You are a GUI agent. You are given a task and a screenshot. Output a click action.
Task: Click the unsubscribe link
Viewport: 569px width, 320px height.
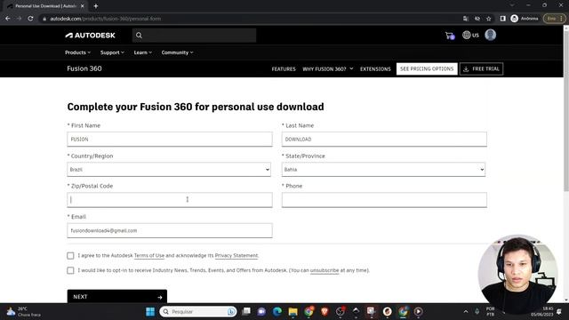(x=325, y=270)
